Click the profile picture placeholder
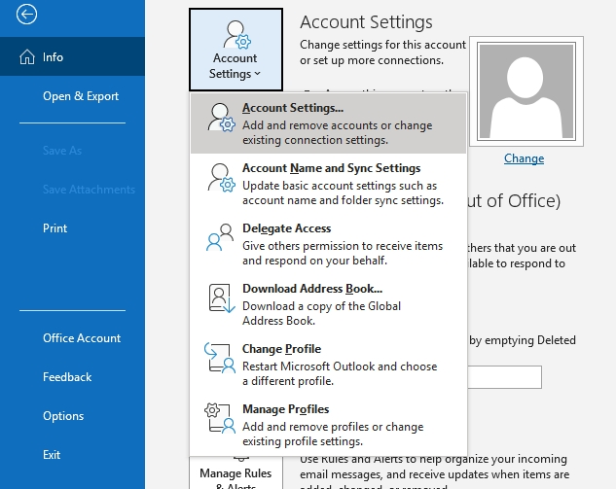Screen dimensions: 616x489 point(526,91)
